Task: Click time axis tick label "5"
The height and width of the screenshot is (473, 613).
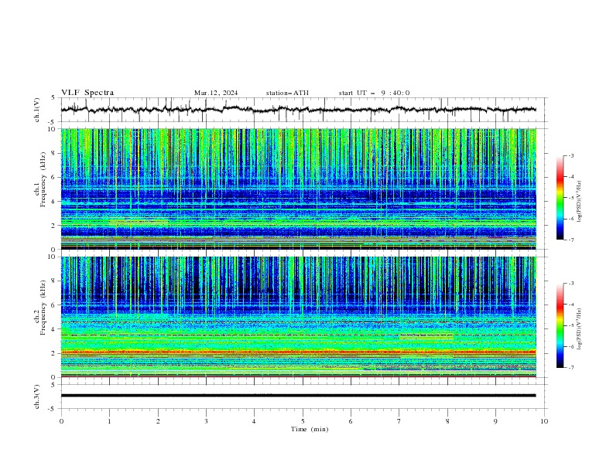Action: point(303,421)
